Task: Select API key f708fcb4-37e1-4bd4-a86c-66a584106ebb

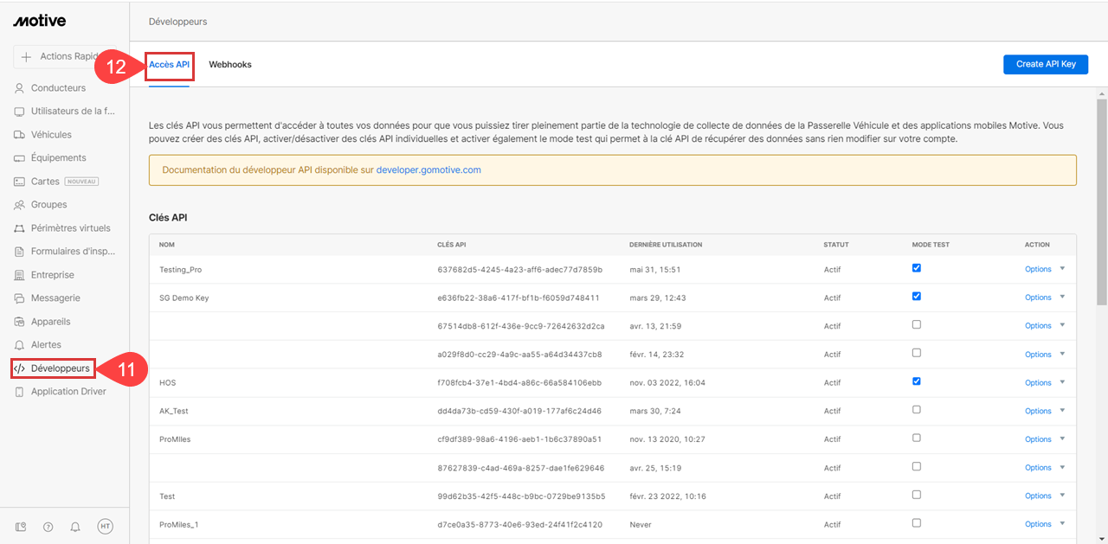Action: click(519, 382)
